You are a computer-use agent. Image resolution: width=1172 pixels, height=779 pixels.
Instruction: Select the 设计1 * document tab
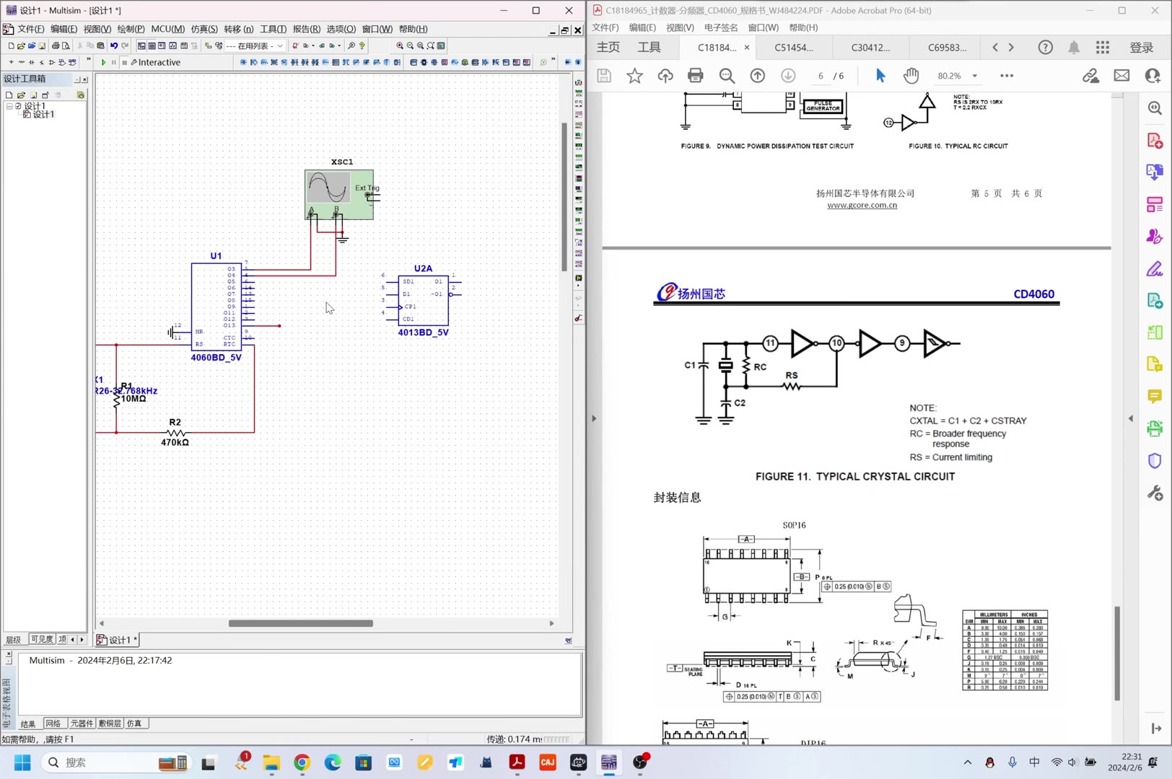pos(116,640)
